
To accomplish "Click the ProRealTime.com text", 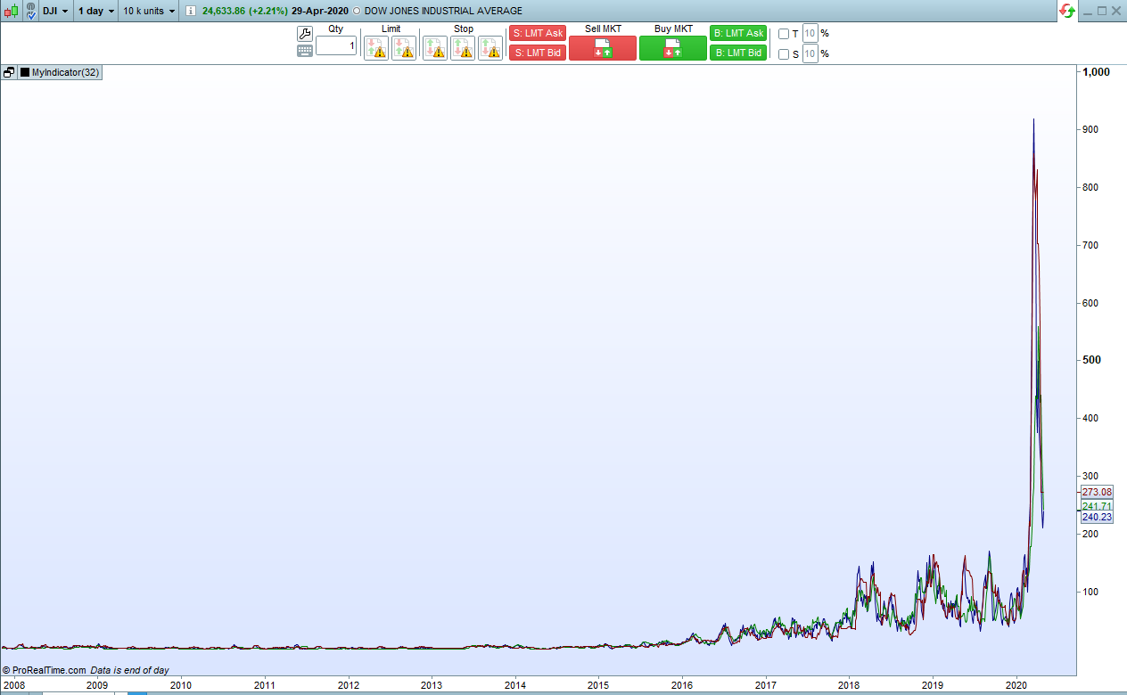I will coord(49,670).
